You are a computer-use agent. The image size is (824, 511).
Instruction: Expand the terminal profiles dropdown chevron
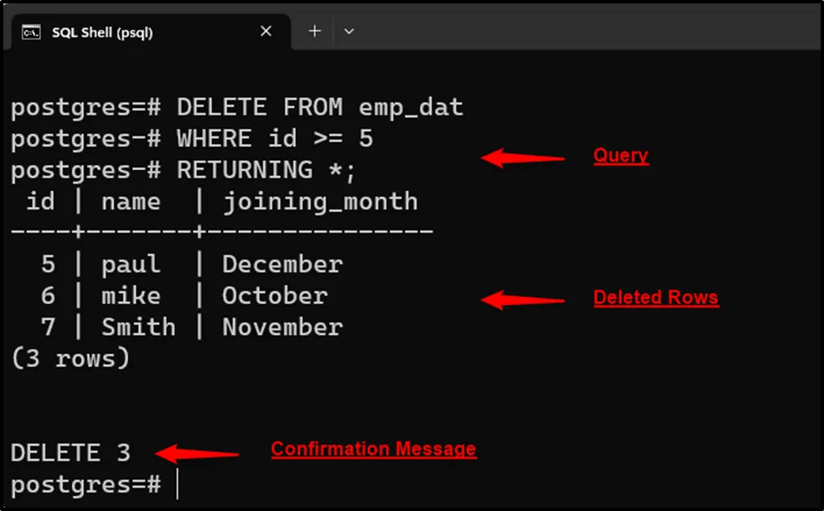[x=350, y=32]
